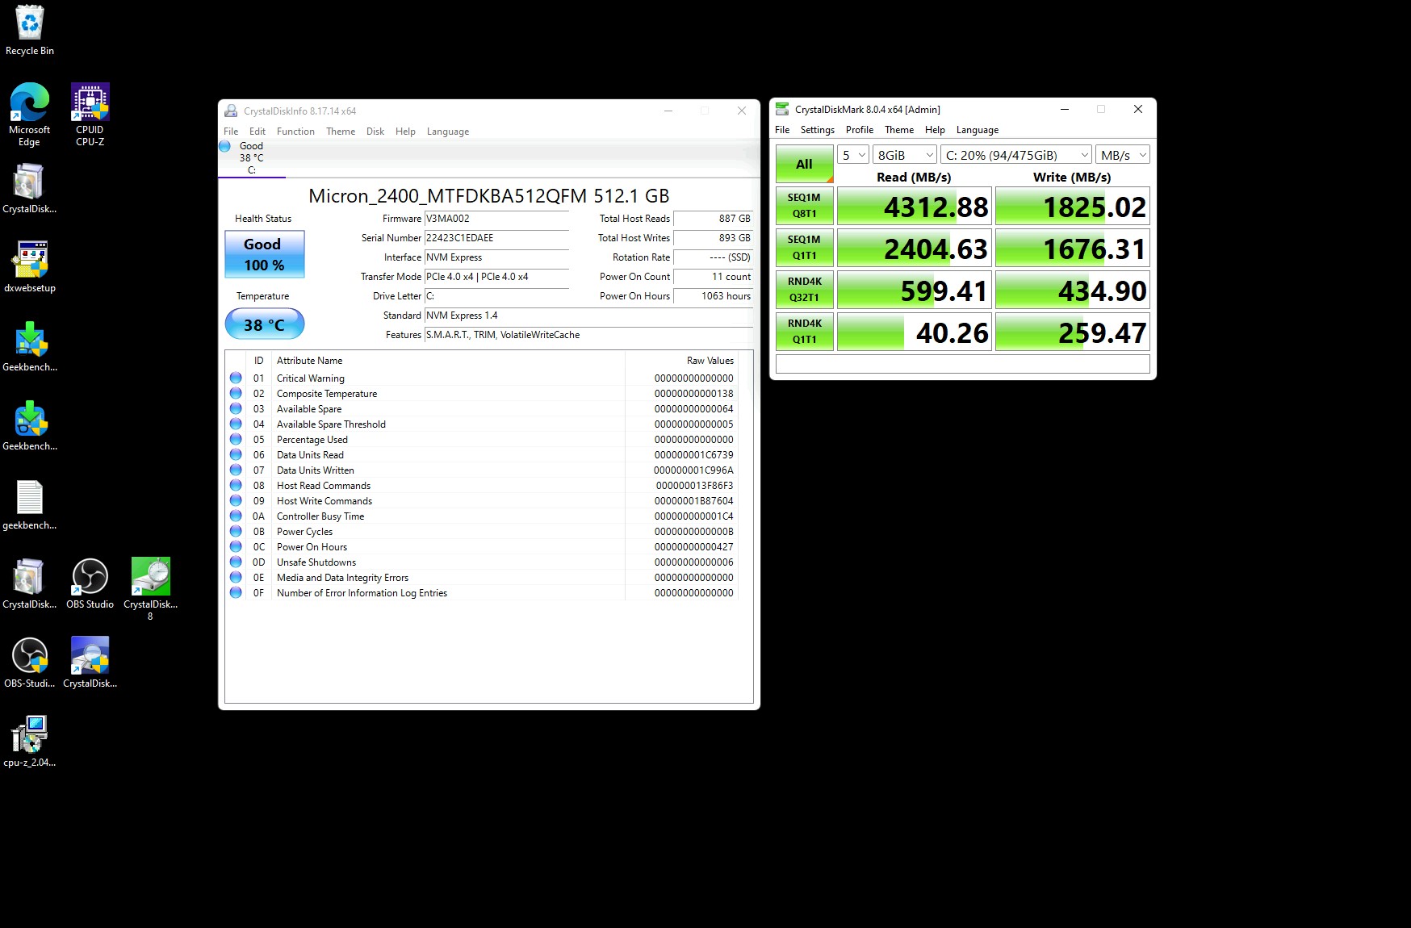Run all benchmarks with the All button
This screenshot has height=928, width=1411.
[x=804, y=164]
